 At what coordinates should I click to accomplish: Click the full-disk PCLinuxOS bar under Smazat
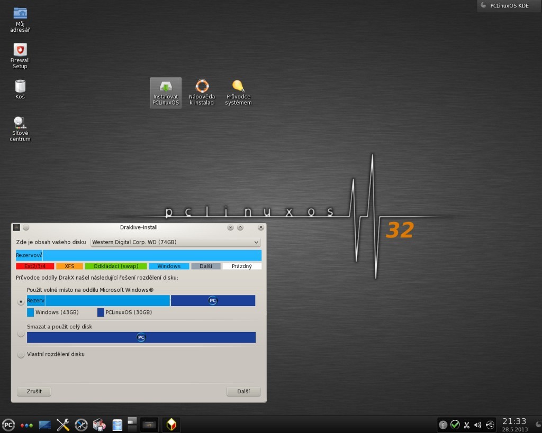tap(141, 337)
